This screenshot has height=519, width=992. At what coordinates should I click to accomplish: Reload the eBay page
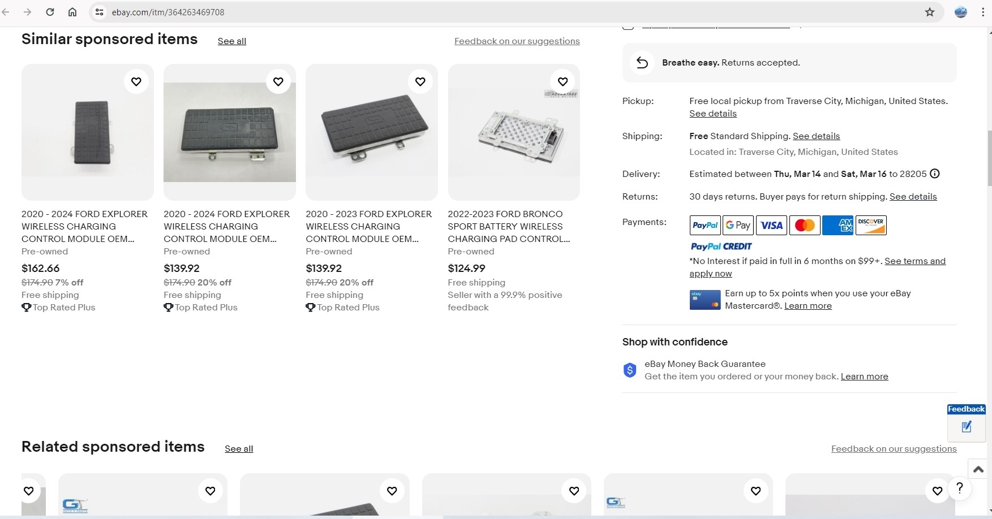point(50,12)
